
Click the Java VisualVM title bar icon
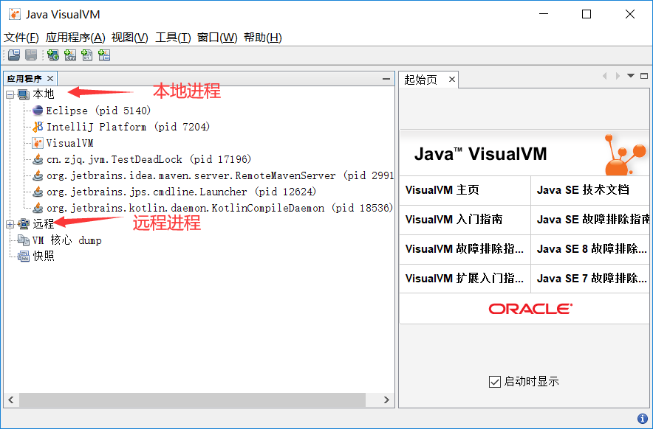[15, 14]
